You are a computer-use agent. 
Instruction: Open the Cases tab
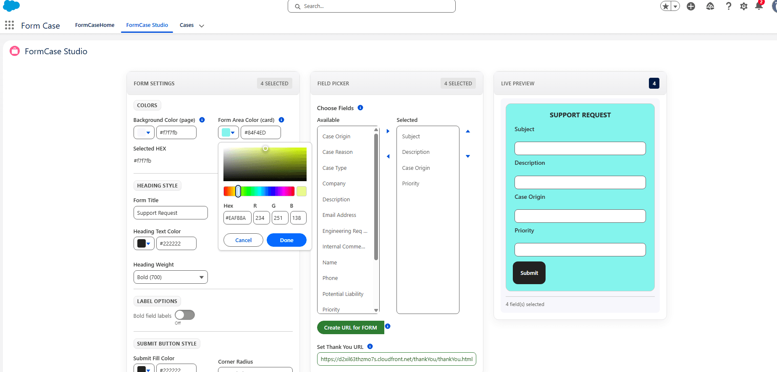click(x=186, y=25)
